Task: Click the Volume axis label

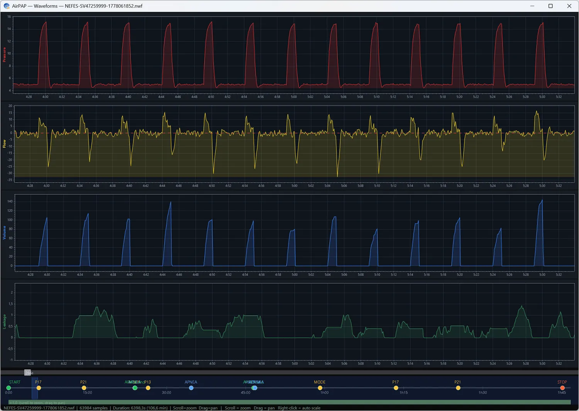Action: pyautogui.click(x=4, y=233)
